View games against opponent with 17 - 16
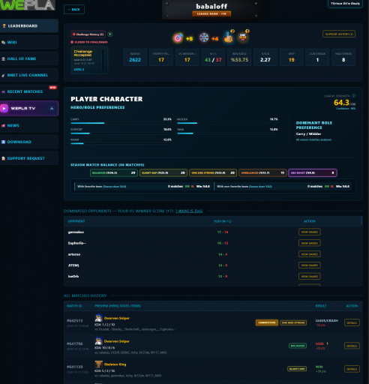This screenshot has height=384, width=369. tap(310, 232)
